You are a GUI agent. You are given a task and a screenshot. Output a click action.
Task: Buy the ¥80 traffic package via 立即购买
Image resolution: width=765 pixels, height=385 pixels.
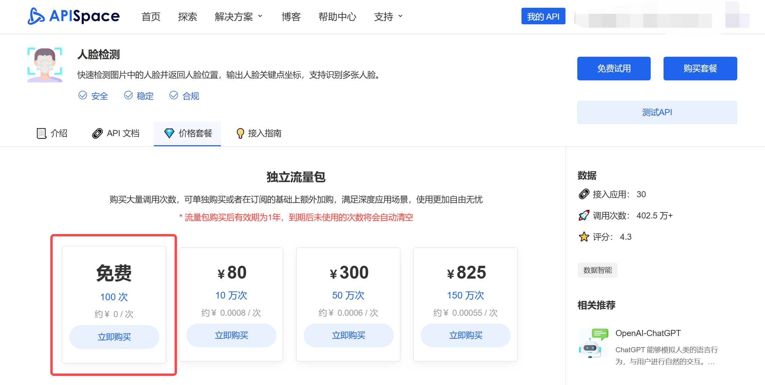tap(231, 335)
